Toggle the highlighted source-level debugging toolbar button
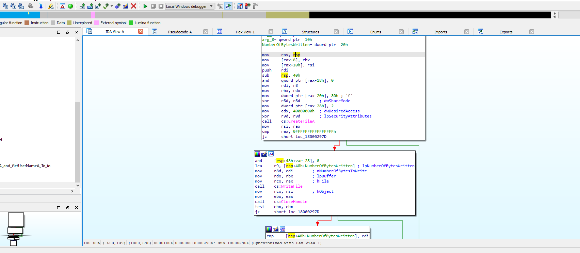 (x=228, y=6)
